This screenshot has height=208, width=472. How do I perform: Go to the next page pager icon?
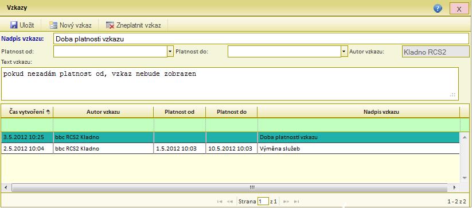tap(286, 201)
